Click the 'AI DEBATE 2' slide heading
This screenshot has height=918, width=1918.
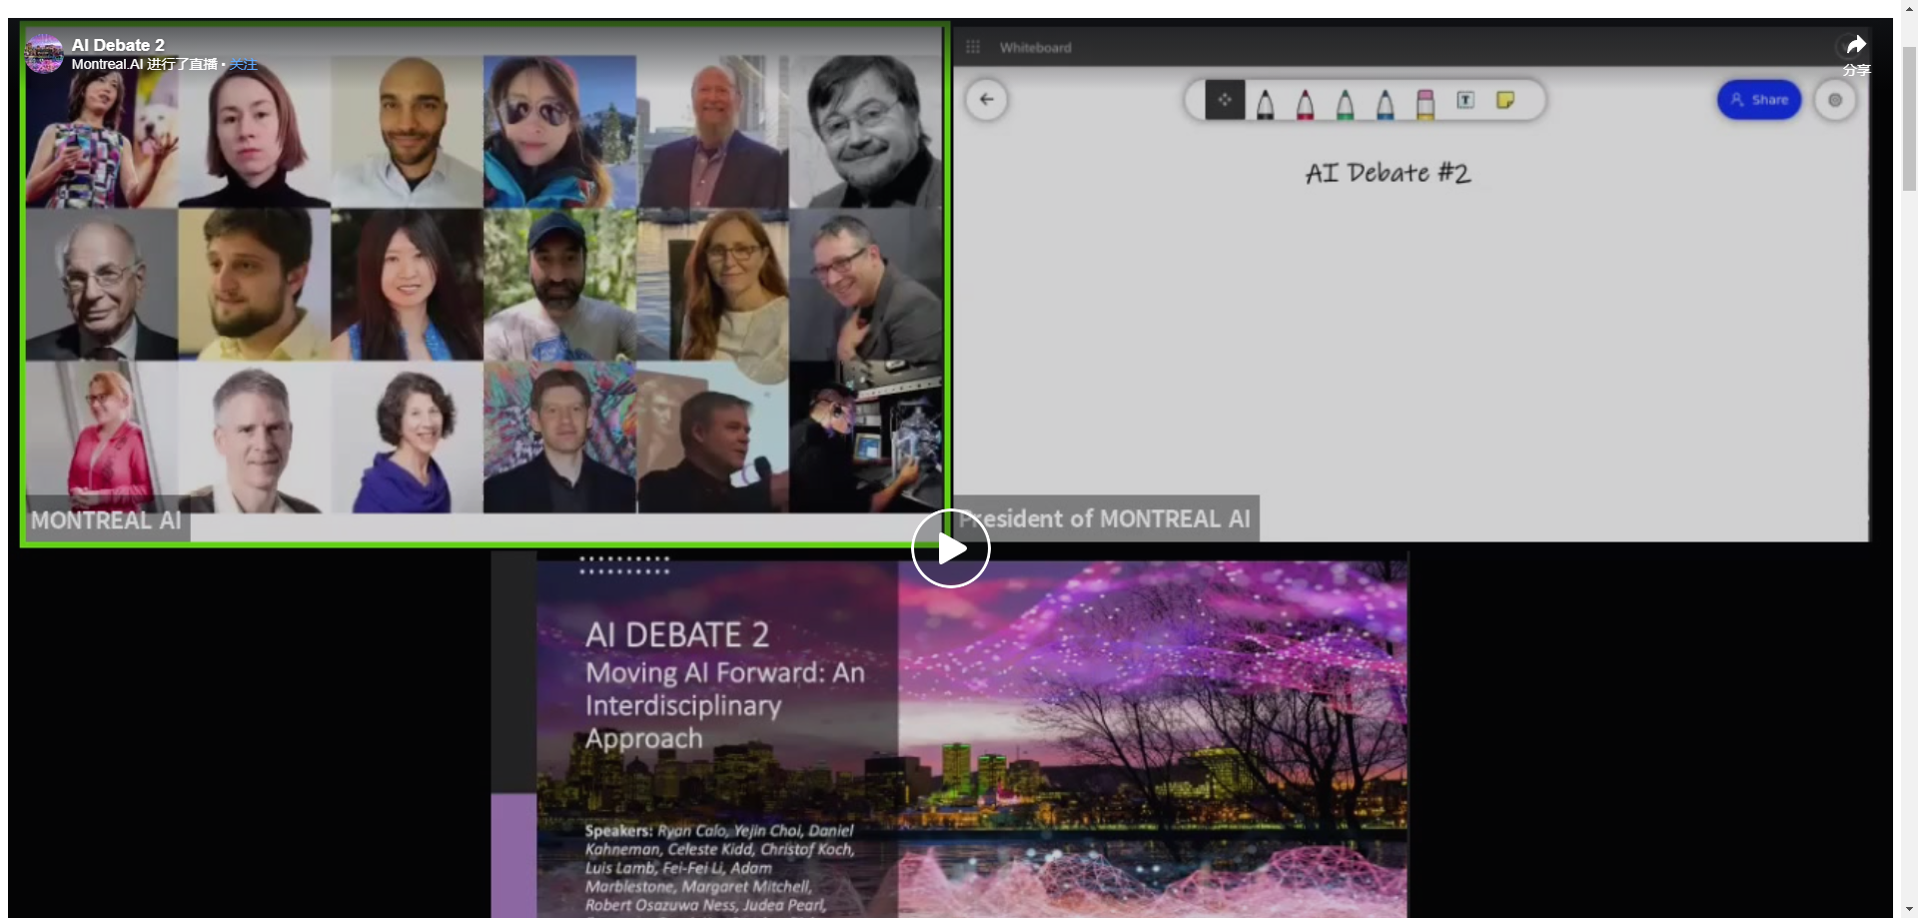[677, 634]
